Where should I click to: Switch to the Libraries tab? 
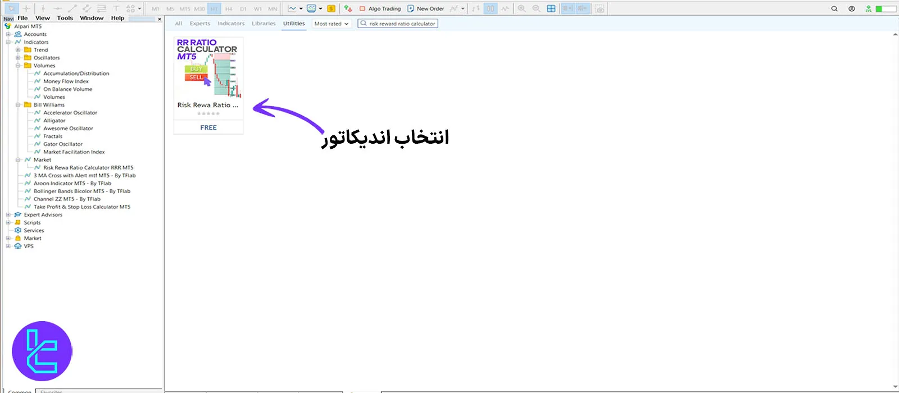pos(264,24)
